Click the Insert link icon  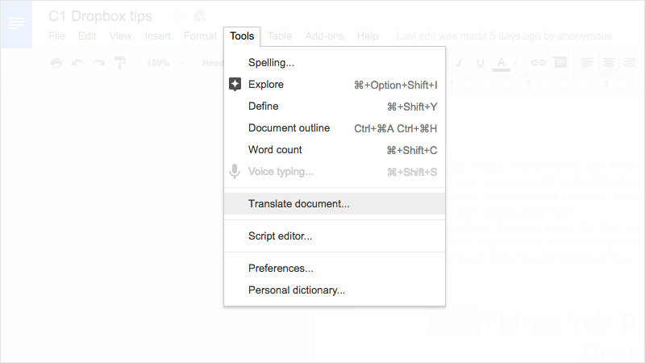[538, 63]
